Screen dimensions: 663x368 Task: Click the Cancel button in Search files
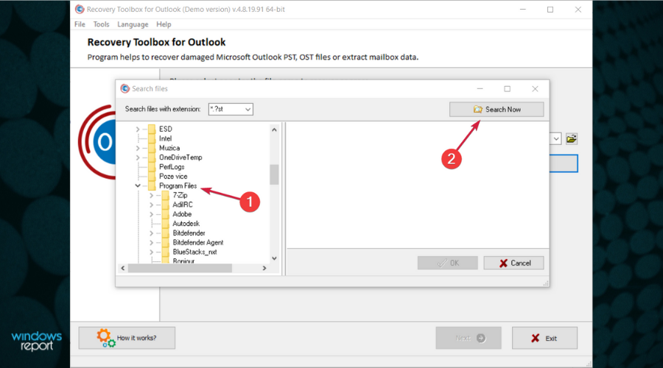[513, 263]
